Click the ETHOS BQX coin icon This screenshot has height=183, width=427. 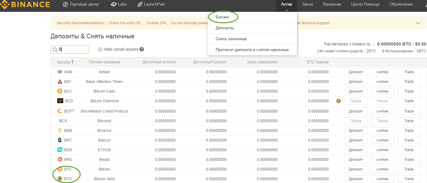(x=60, y=150)
